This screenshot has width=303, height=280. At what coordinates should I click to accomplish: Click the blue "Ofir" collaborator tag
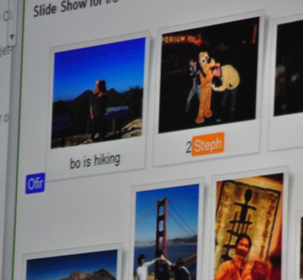pos(35,183)
